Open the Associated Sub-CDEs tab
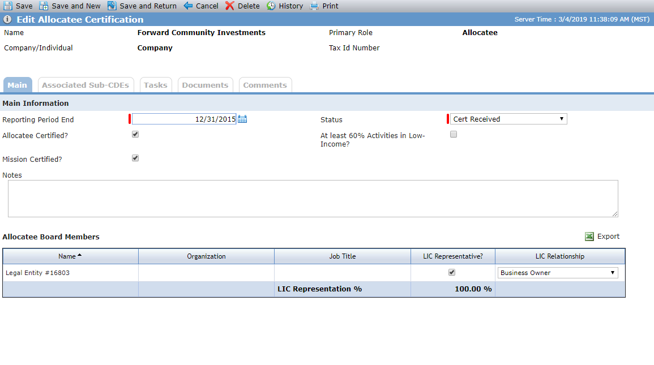 pos(86,85)
